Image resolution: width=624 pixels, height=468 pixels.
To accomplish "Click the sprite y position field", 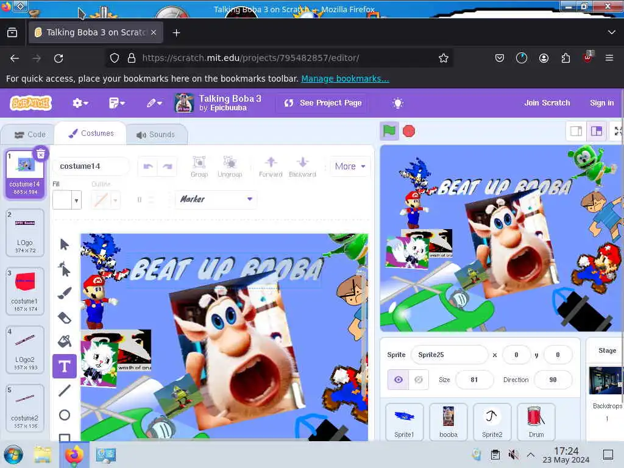I will 558,355.
